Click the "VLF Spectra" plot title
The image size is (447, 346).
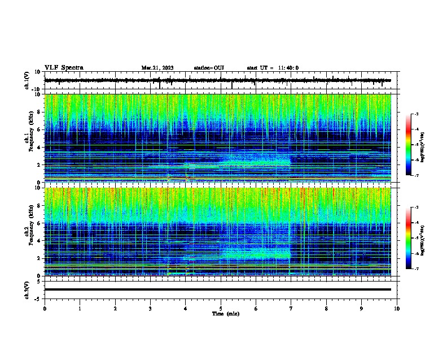click(x=64, y=68)
